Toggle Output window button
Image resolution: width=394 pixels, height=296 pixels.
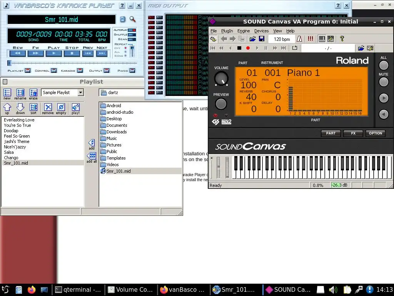pos(107,71)
